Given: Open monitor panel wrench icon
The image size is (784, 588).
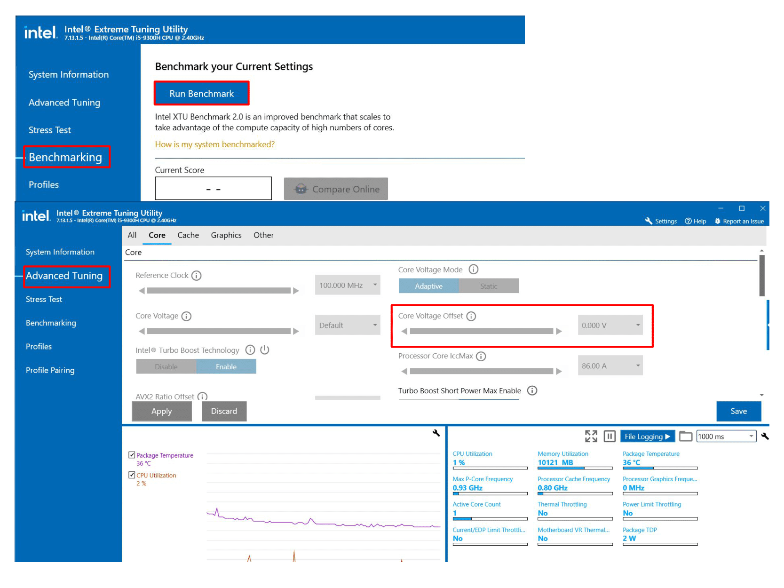Looking at the screenshot, I should pos(765,436).
